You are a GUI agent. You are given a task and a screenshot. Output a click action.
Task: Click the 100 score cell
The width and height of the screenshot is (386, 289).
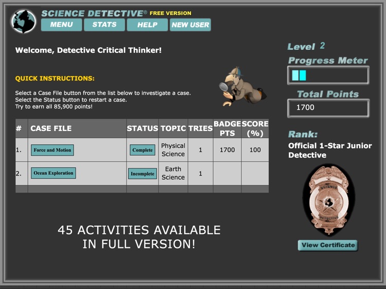255,150
